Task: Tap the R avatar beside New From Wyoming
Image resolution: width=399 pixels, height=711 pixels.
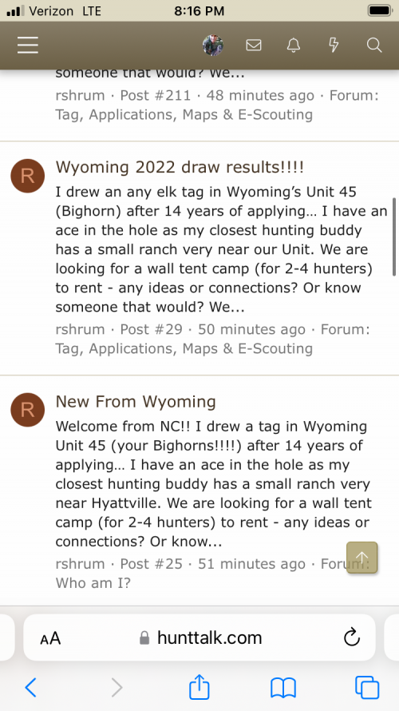Action: click(x=28, y=410)
